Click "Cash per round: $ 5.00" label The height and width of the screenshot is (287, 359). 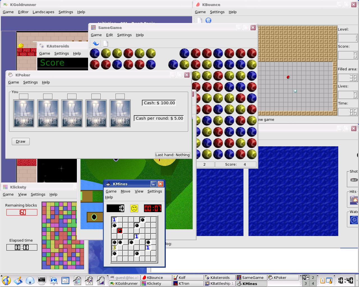click(159, 118)
